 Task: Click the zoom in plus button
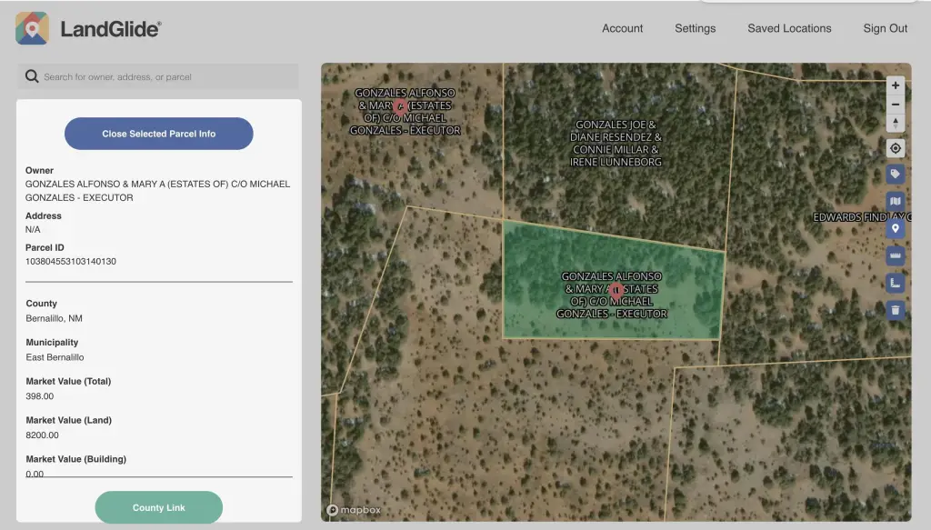tap(896, 85)
